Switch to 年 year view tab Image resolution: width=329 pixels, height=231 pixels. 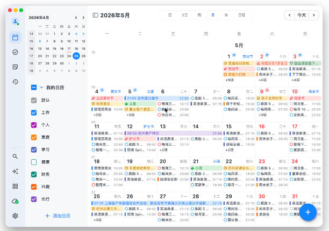[226, 15]
